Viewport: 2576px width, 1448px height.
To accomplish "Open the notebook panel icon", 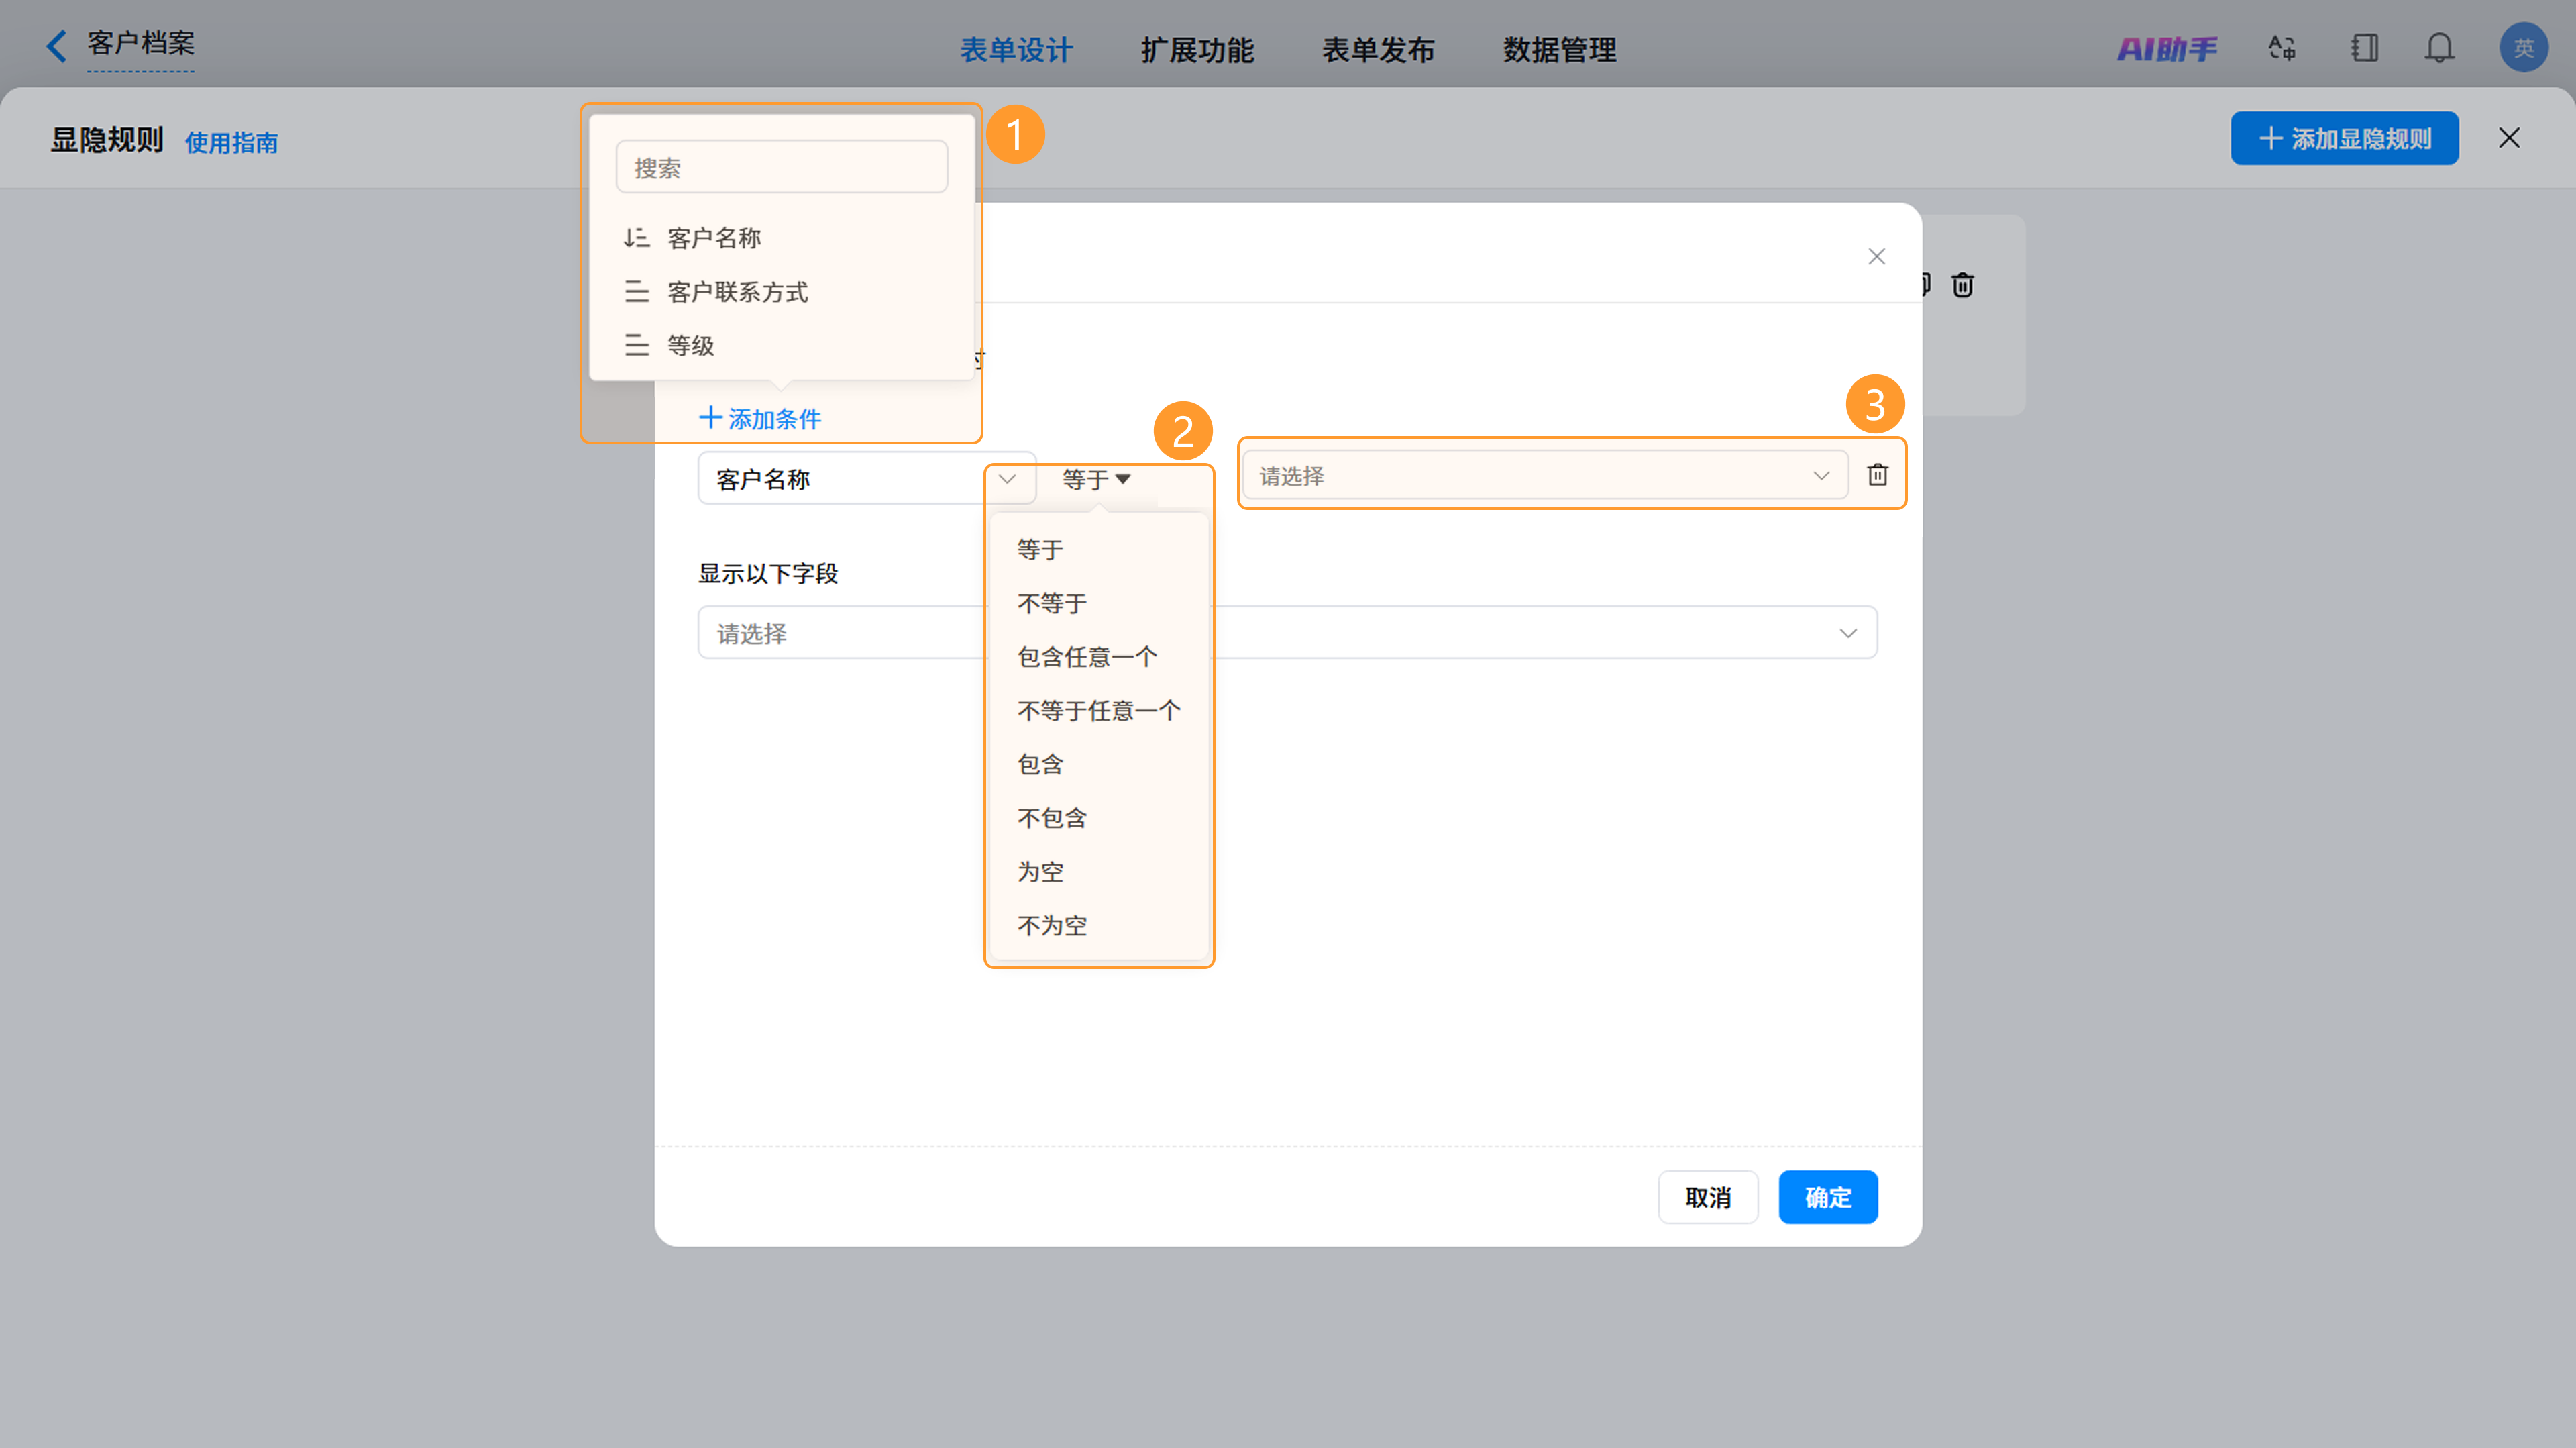I will (x=2364, y=48).
